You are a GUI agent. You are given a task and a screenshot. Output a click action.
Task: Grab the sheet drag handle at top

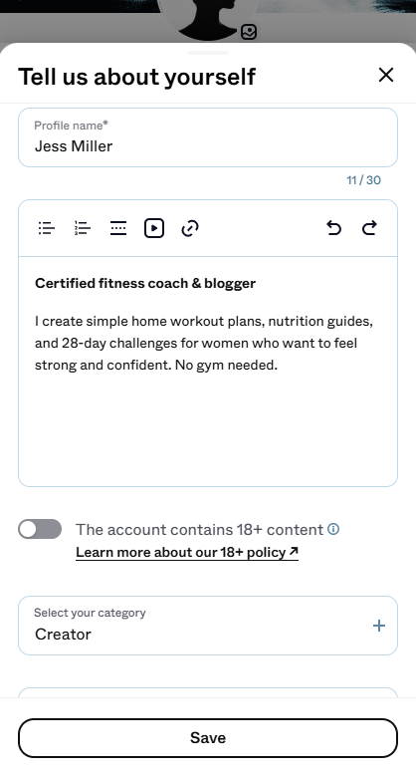[x=208, y=52]
